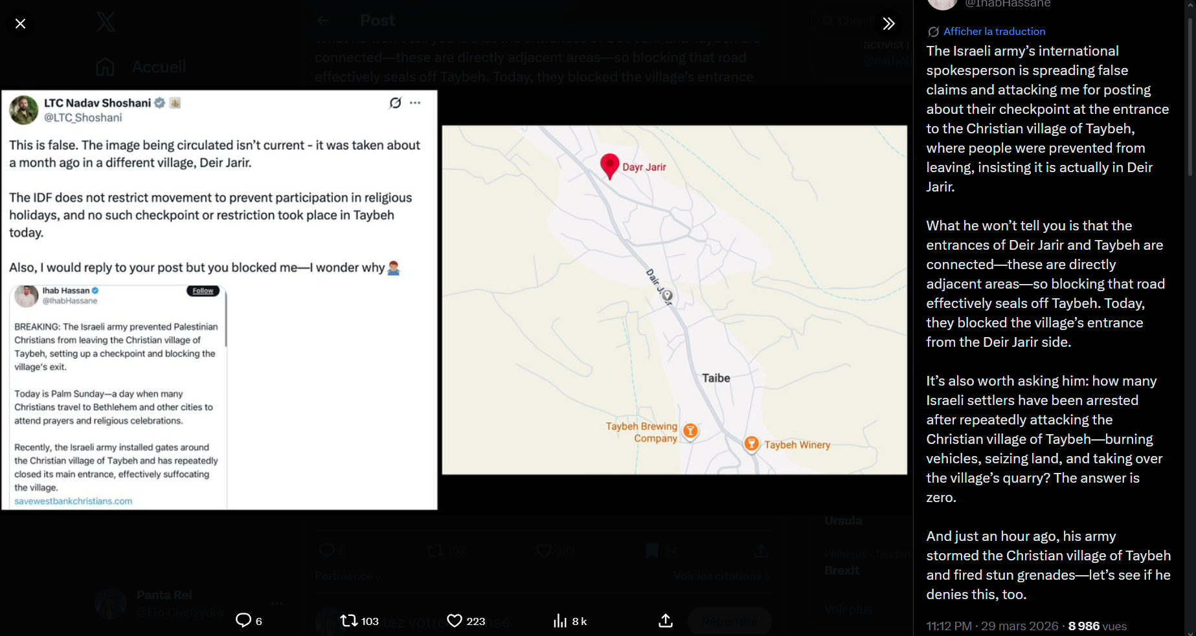
Task: Click the three-dots menu in Shoshani's tweet
Action: 415,103
